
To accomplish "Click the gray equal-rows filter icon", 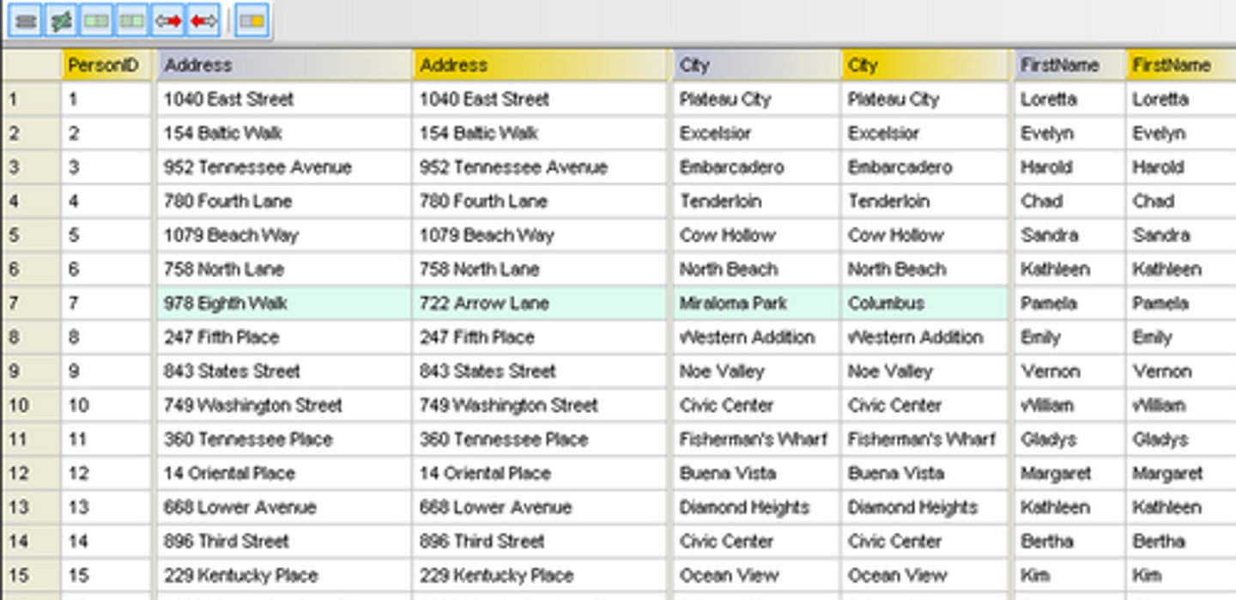I will (26, 21).
